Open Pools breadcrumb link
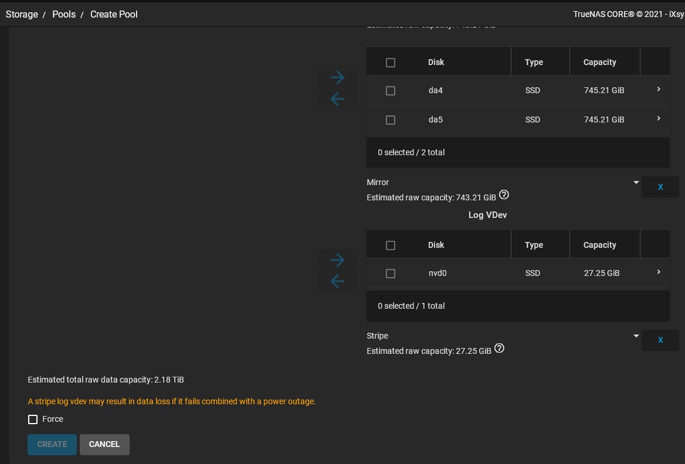 64,15
